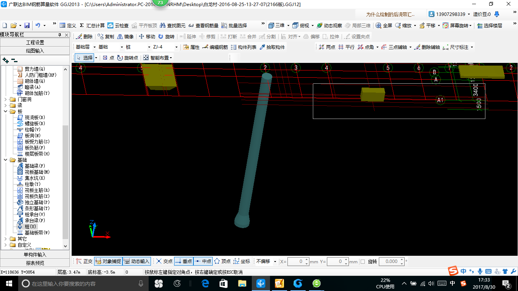518x291 pixels.
Task: Choose 旋转点 rotate point drawing mode
Action: coord(127,58)
